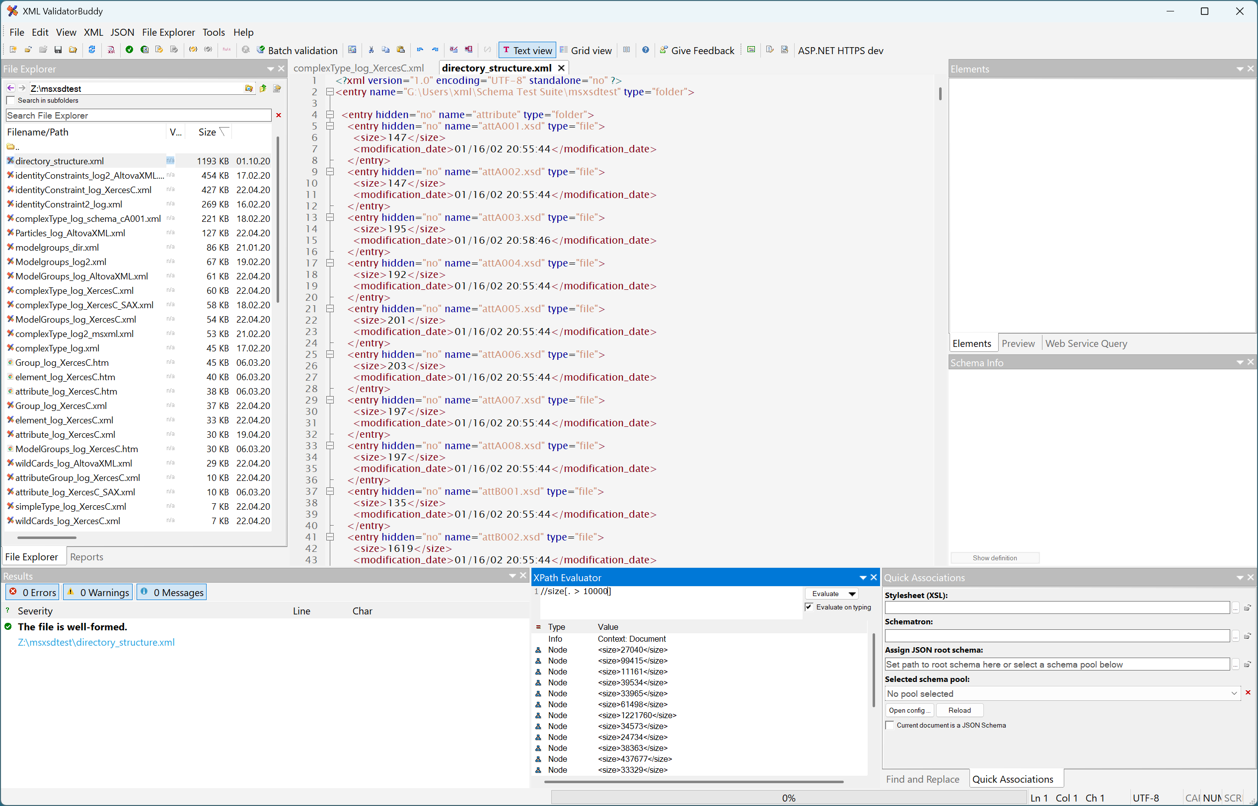1258x806 pixels.
Task: Click the Search File Explorer input field
Action: point(138,115)
